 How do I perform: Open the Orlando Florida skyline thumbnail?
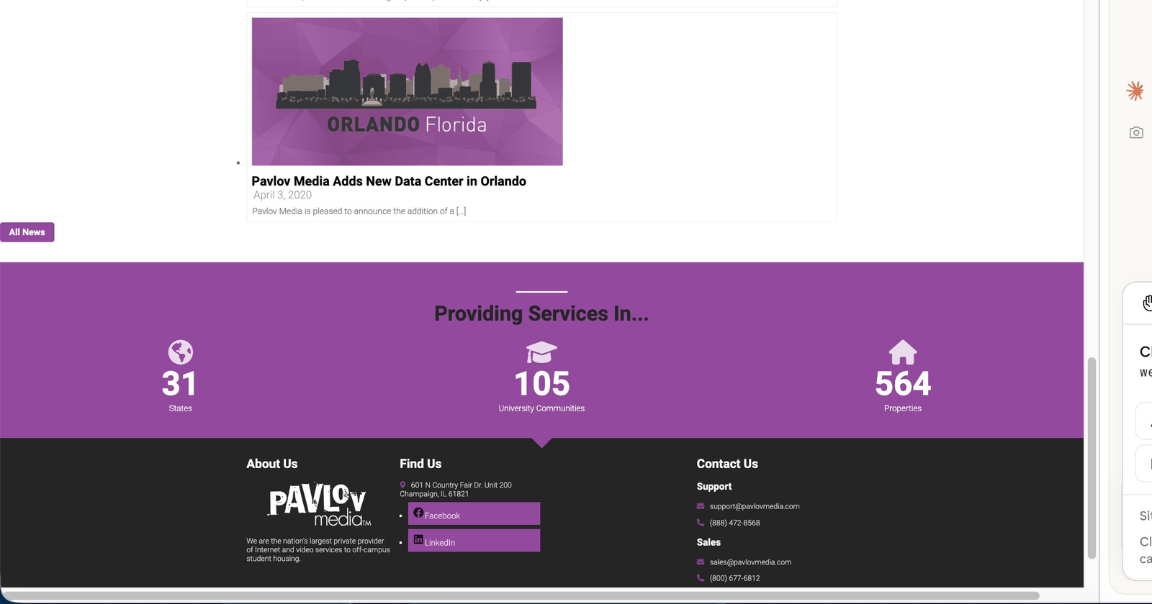click(407, 91)
